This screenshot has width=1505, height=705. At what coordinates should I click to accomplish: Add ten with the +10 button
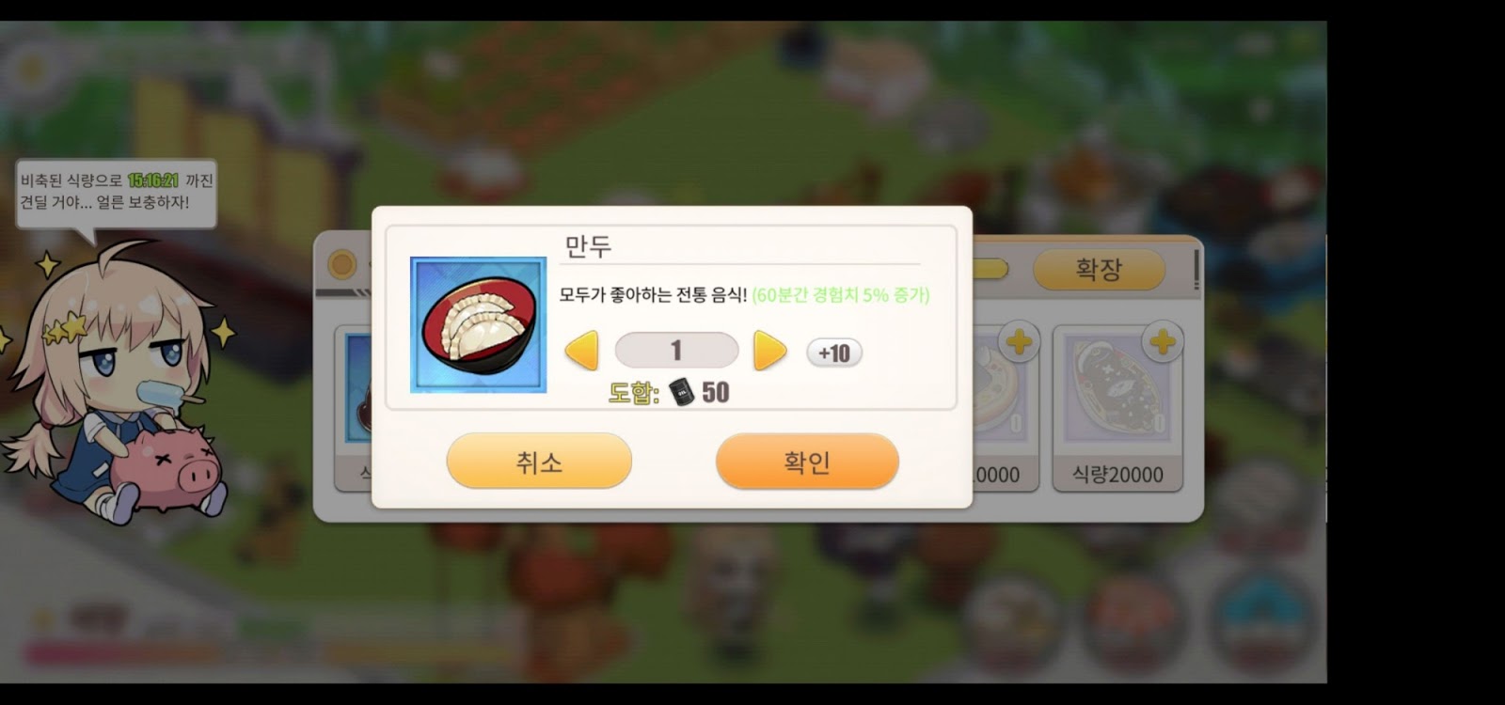click(833, 352)
